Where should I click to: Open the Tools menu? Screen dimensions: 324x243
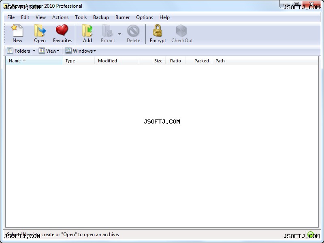81,17
